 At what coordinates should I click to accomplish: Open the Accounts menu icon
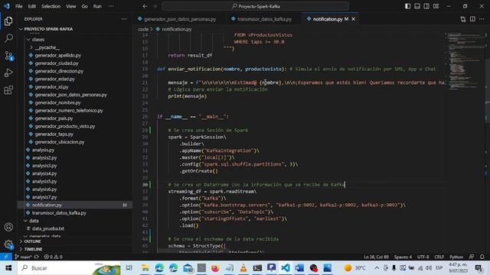click(x=8, y=227)
